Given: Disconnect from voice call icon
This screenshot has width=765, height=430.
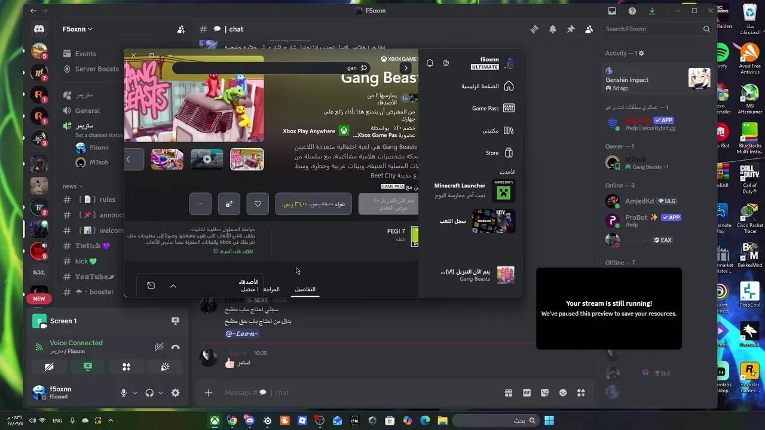Looking at the screenshot, I should (176, 347).
